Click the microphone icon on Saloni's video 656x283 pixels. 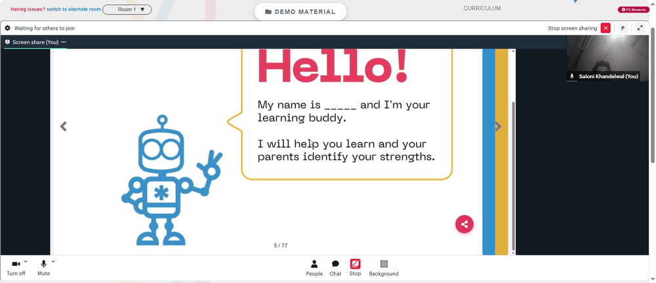572,76
